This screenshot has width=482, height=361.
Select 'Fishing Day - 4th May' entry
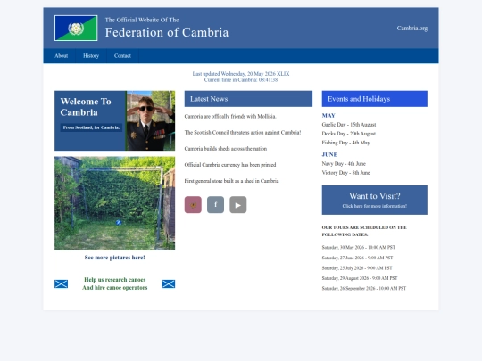coord(345,143)
